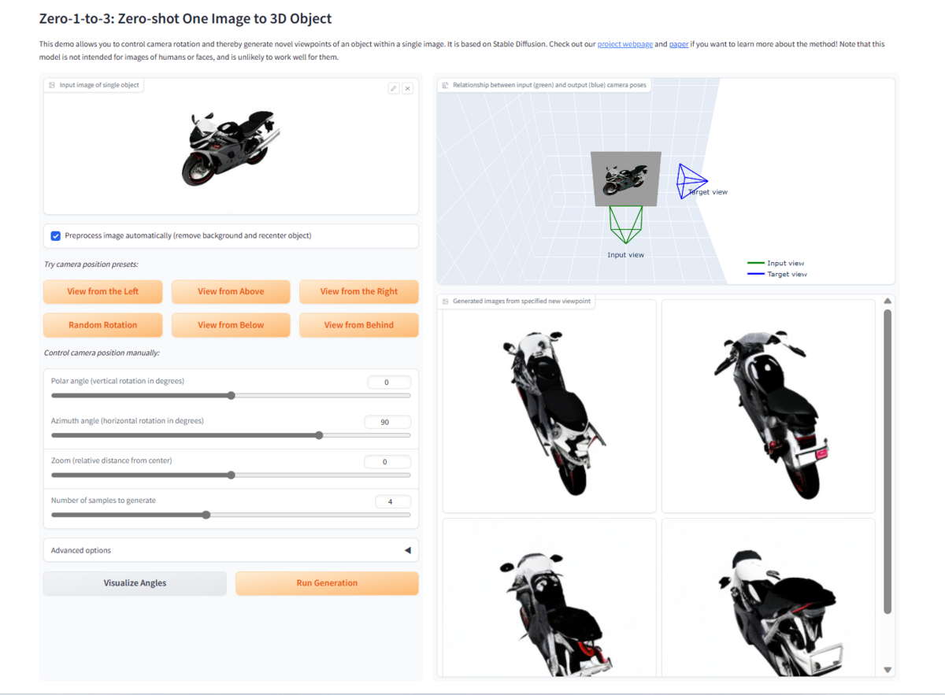Select the 'View from Behind' preset

pos(358,324)
